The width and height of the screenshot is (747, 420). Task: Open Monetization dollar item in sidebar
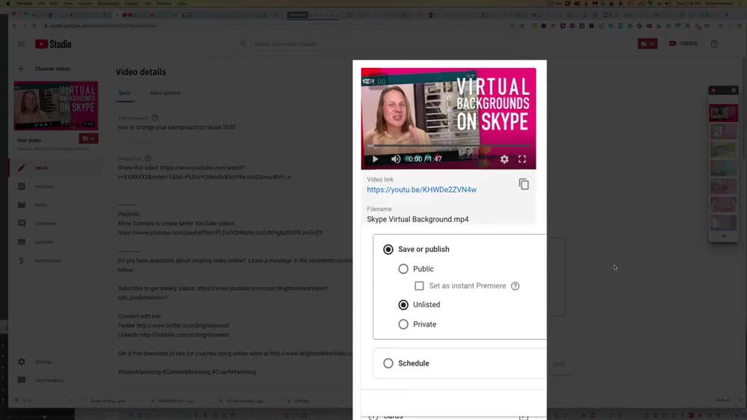(x=48, y=261)
